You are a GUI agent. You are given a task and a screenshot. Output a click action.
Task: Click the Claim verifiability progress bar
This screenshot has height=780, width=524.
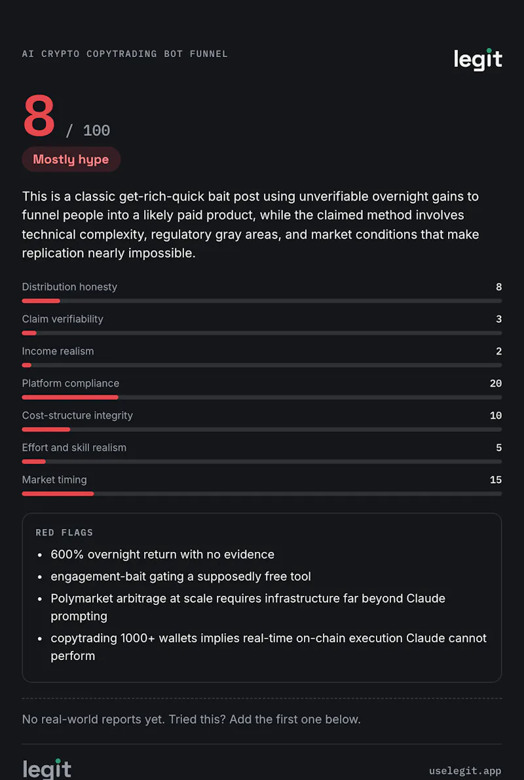262,333
